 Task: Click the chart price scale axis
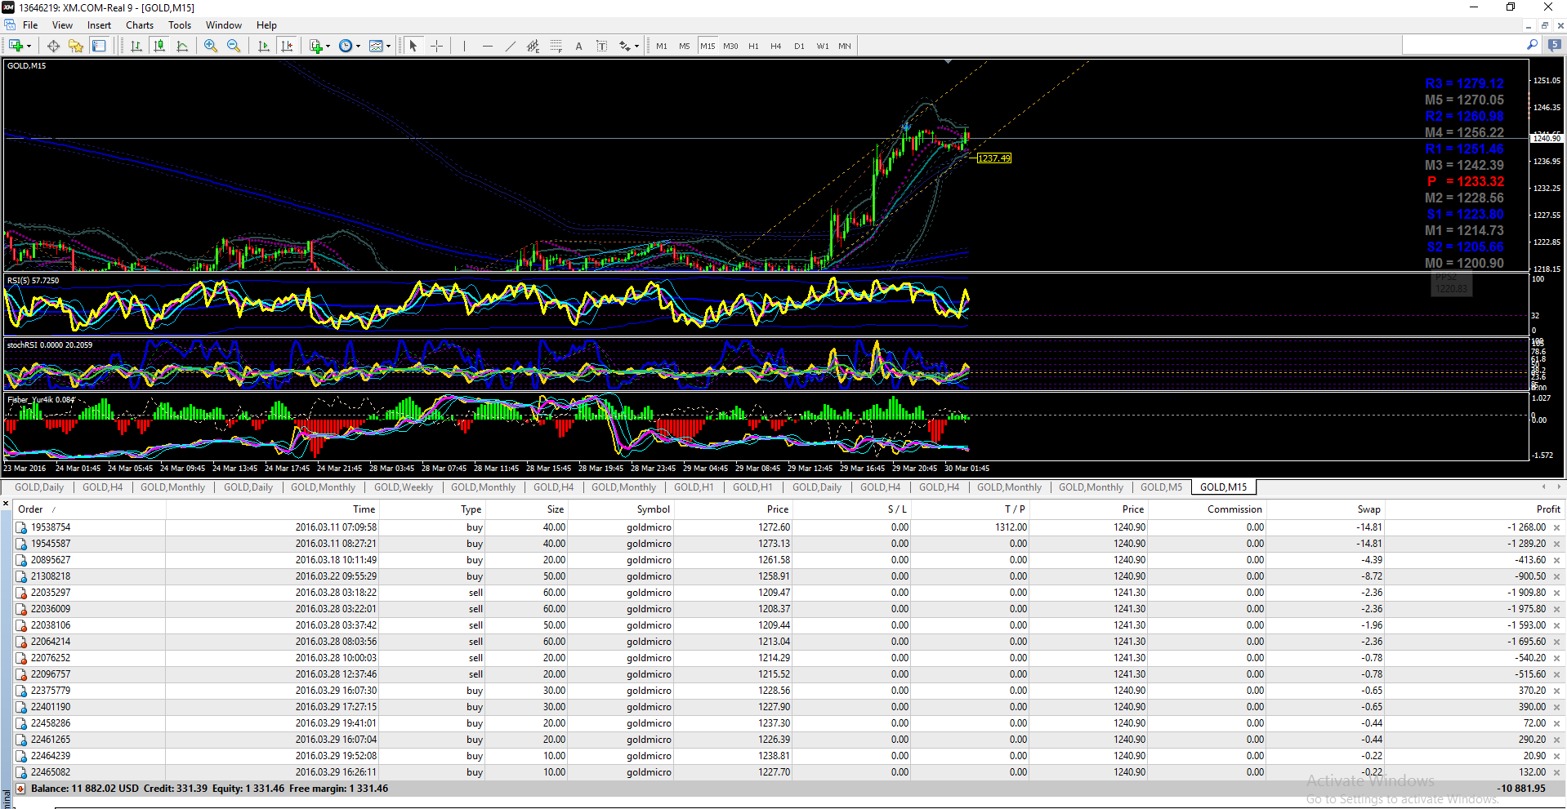1547,163
